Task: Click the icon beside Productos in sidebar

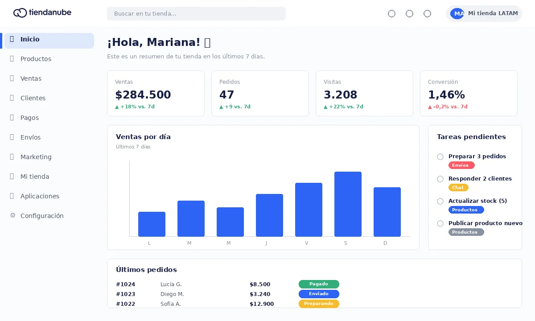Action: (12, 59)
